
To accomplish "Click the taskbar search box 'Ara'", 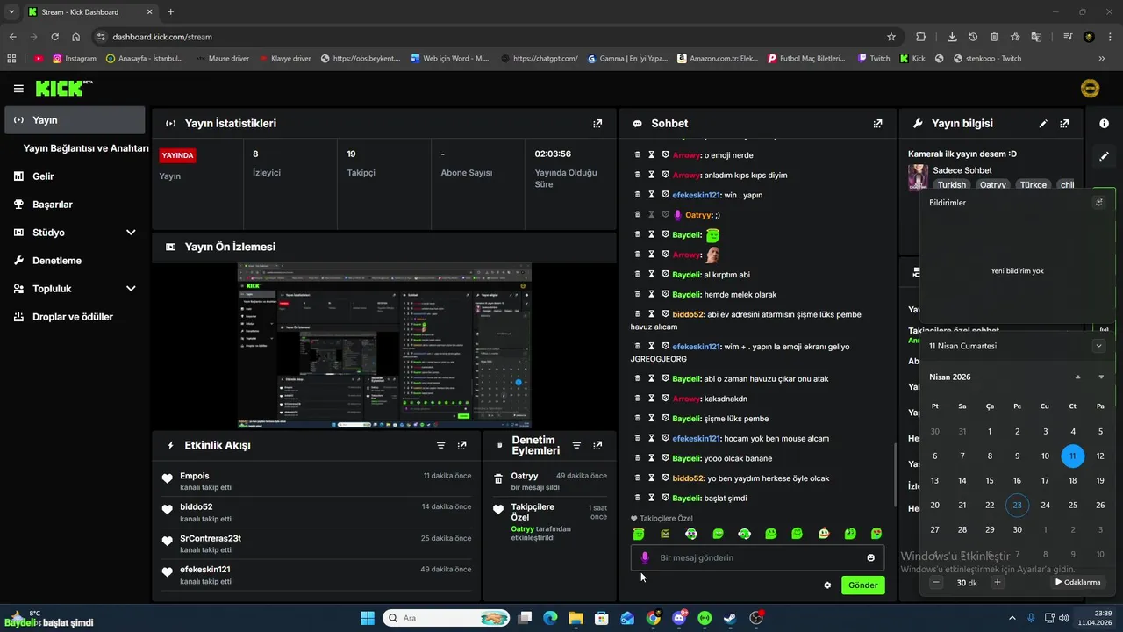I will coord(447,618).
